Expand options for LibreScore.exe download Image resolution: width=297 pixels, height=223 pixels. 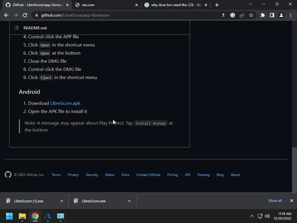click(x=129, y=201)
